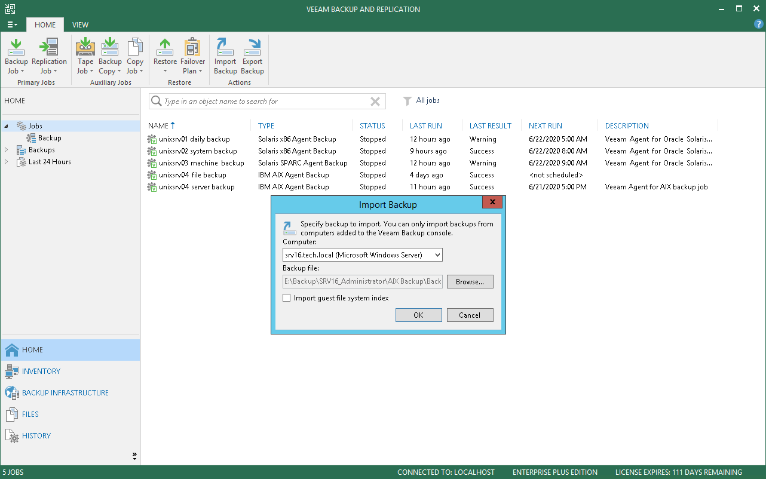
Task: Select the Backups tree item
Action: (x=42, y=150)
